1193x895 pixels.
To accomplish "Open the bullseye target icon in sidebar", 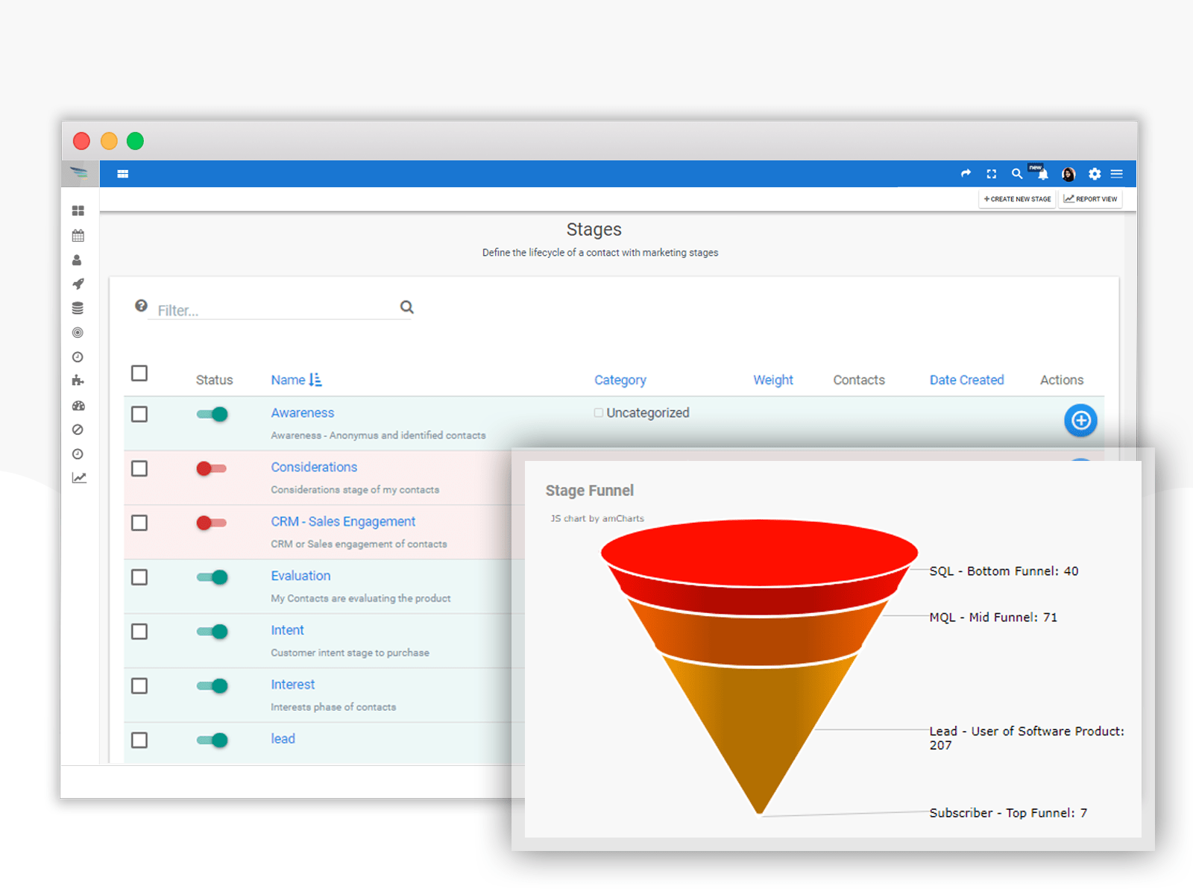I will (78, 333).
